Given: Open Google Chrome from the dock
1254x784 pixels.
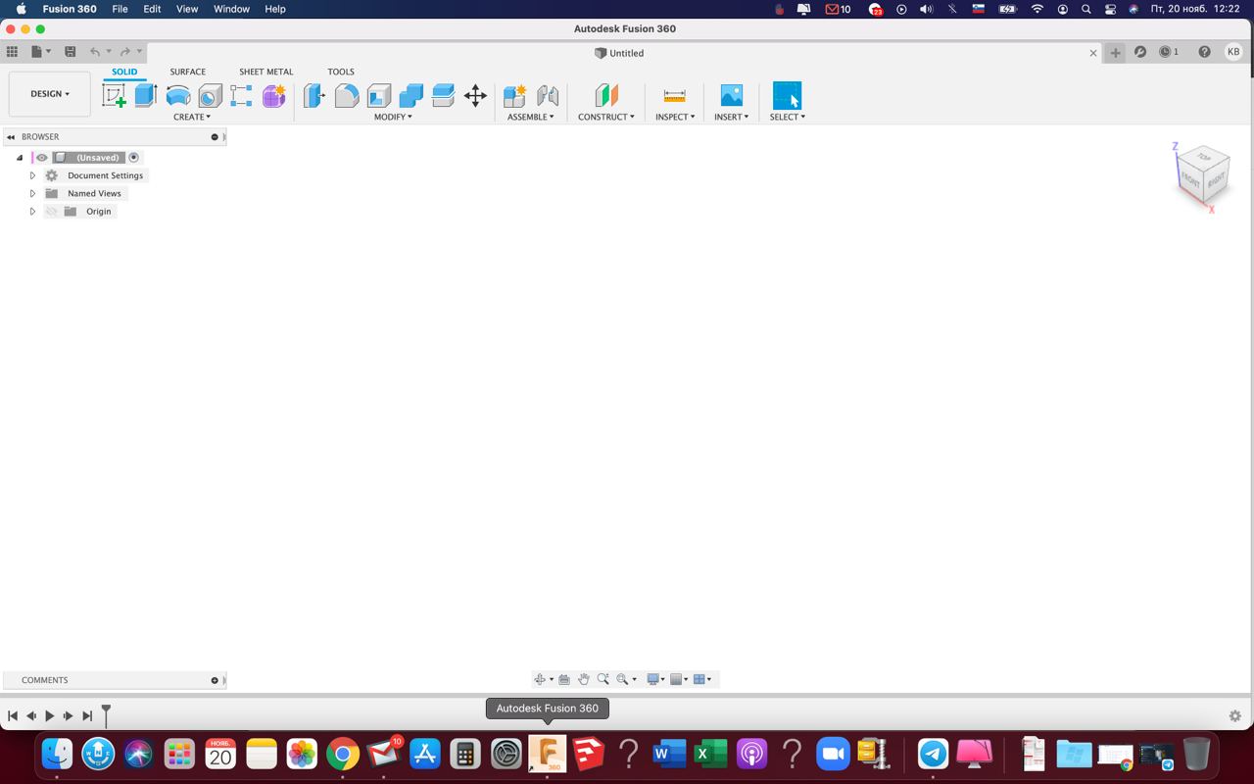Looking at the screenshot, I should pos(343,754).
